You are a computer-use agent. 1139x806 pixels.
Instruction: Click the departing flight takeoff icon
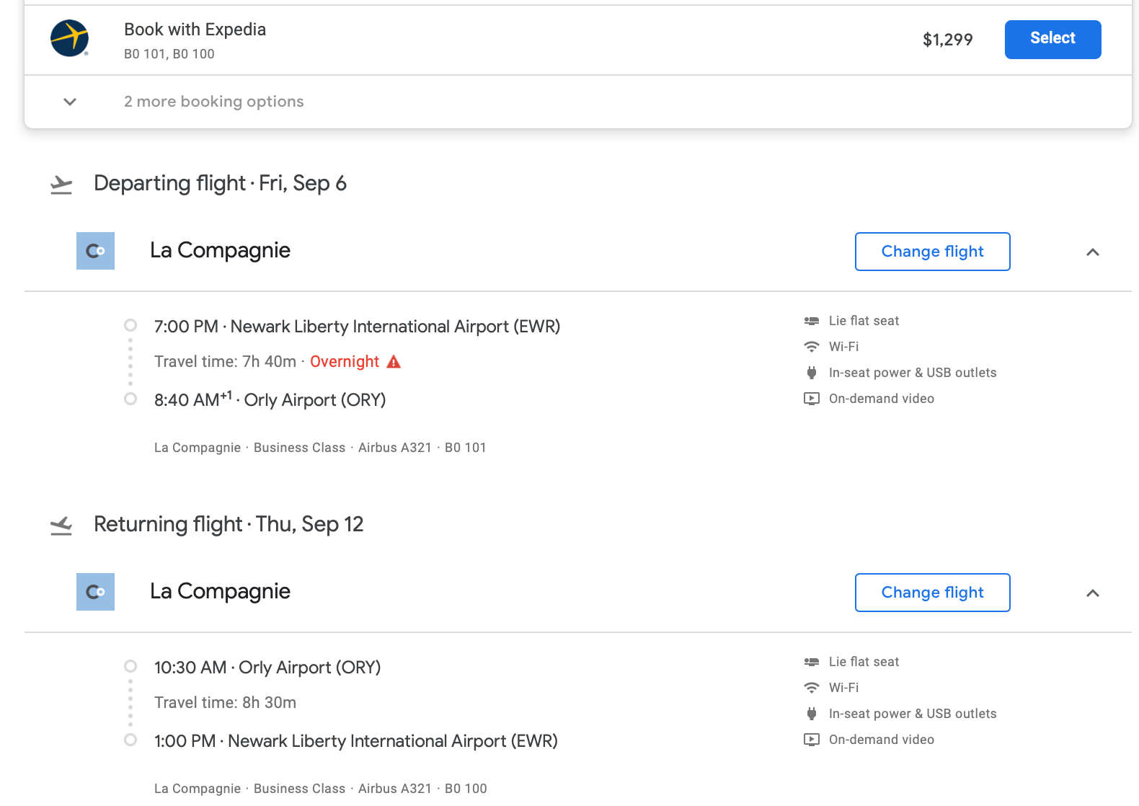(61, 185)
